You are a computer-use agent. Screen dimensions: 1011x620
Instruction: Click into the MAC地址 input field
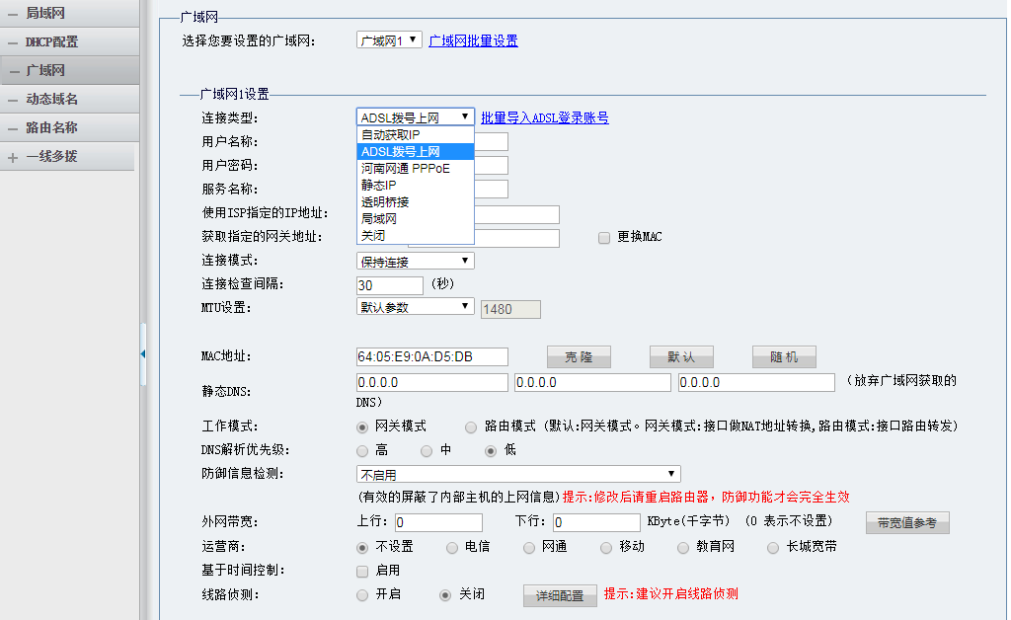(x=431, y=356)
